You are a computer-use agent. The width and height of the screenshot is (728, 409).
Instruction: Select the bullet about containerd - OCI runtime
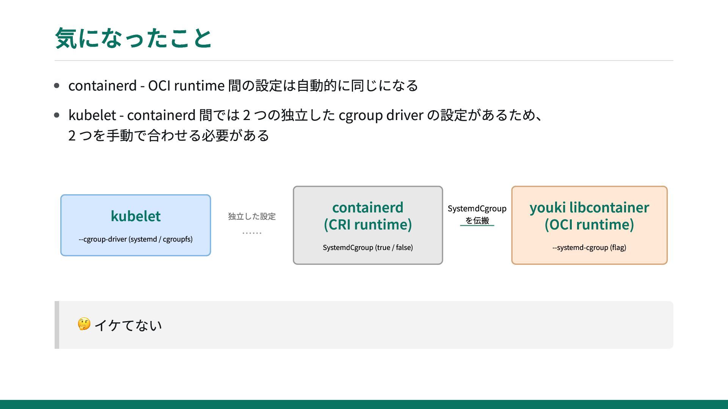[243, 86]
